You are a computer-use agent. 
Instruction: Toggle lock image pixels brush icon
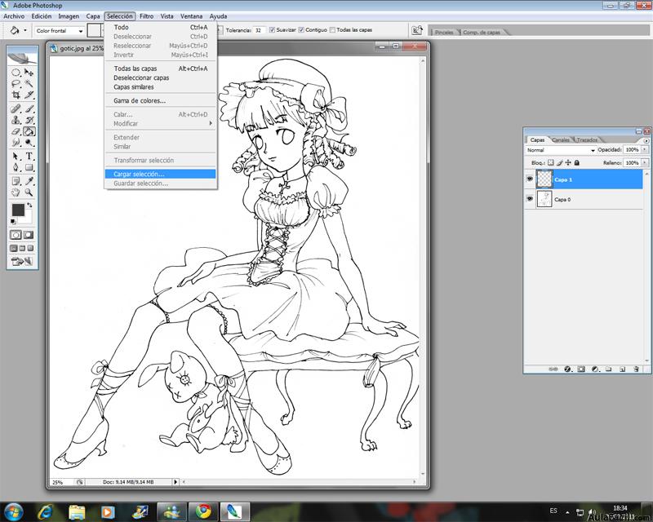click(x=559, y=163)
